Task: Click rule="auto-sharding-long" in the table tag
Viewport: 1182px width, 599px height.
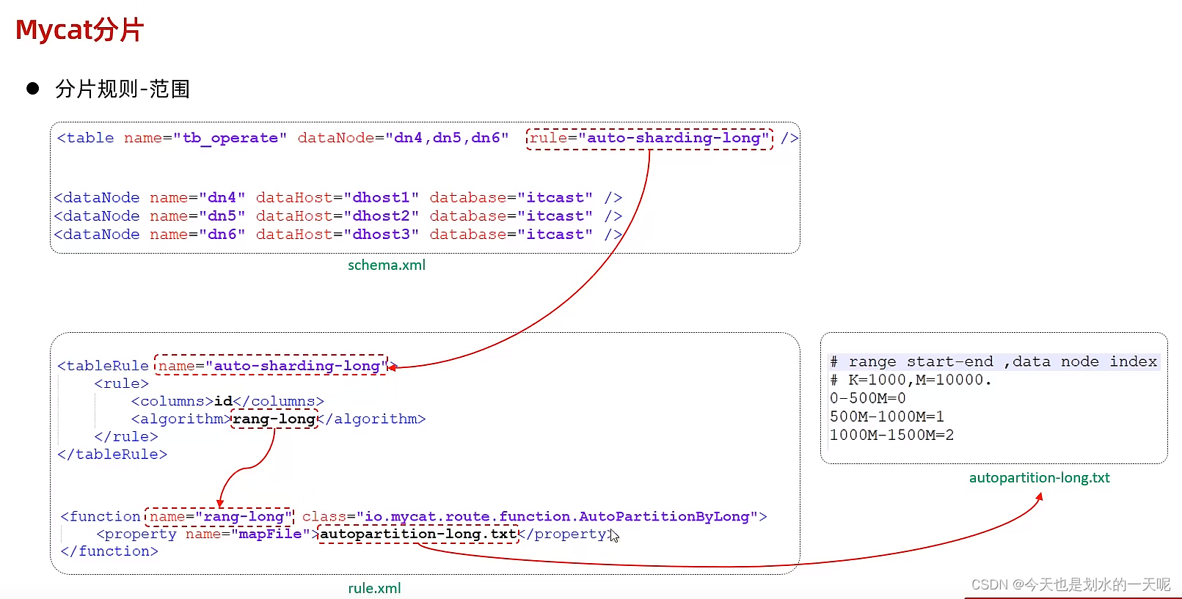Action: point(649,138)
